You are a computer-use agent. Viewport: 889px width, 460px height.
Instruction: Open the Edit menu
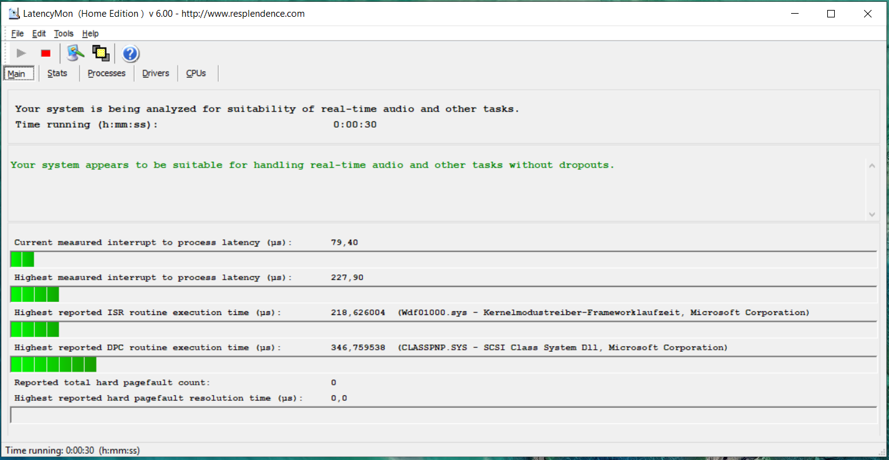click(x=39, y=34)
